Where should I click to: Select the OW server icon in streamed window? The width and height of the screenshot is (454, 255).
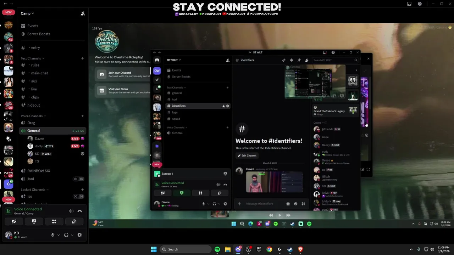[x=157, y=70]
